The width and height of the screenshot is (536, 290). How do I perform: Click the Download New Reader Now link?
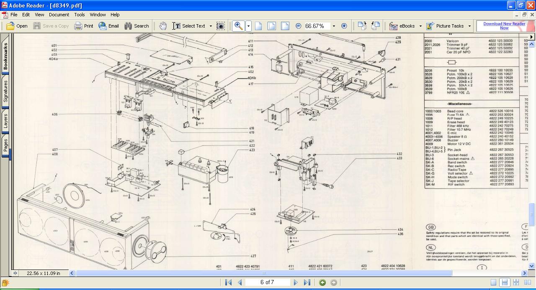504,26
